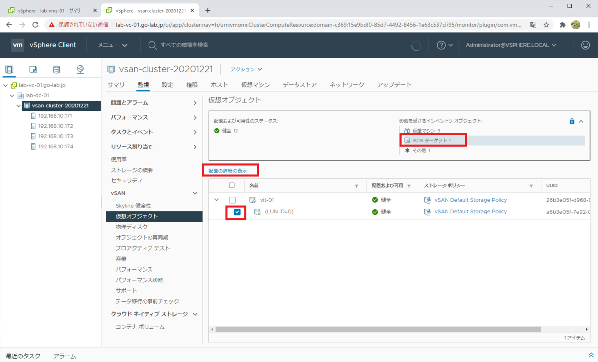Switch to the アップデート tab
The height and width of the screenshot is (362, 598).
[394, 85]
